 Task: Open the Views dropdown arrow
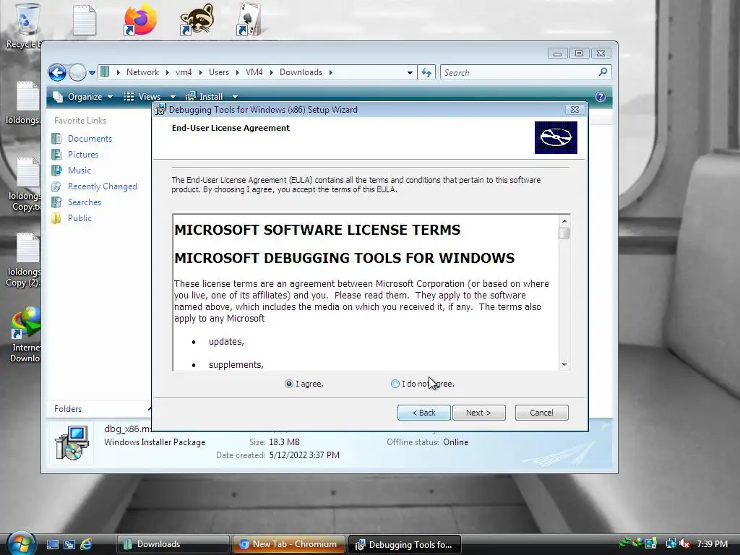pos(173,97)
